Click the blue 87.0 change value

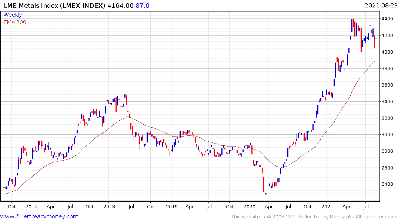click(x=143, y=6)
